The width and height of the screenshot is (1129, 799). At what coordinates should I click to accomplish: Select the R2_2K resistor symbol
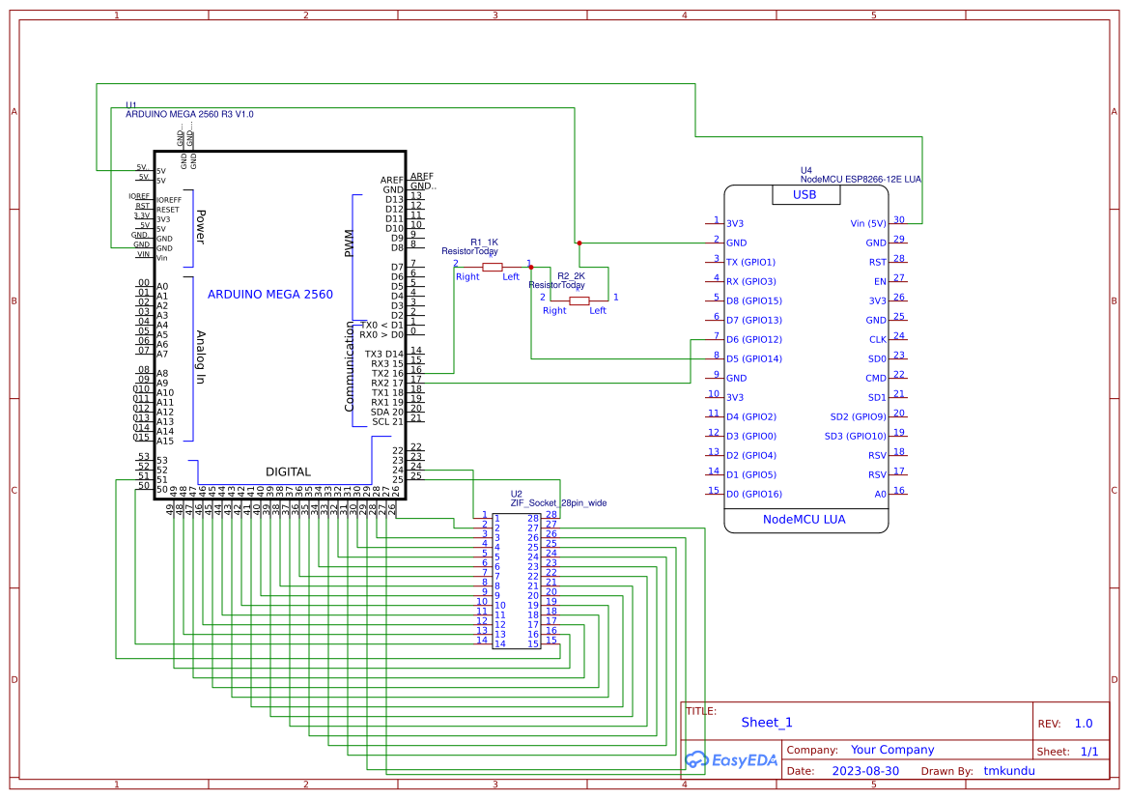[x=580, y=300]
